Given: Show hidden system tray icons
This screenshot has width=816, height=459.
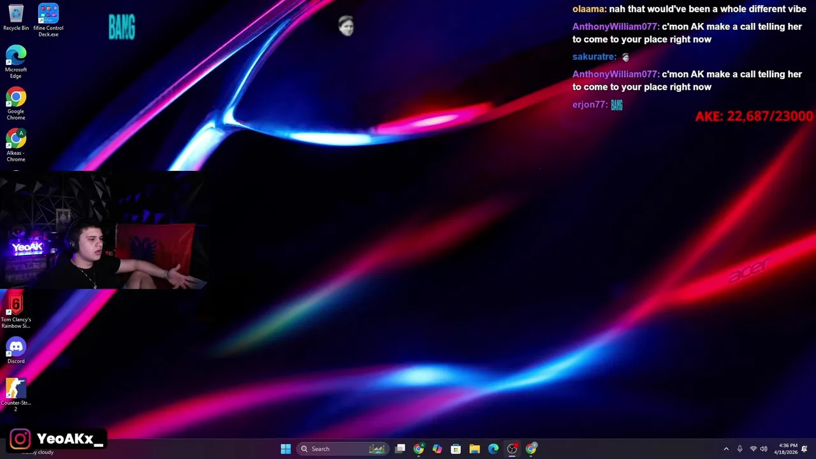Looking at the screenshot, I should 726,449.
